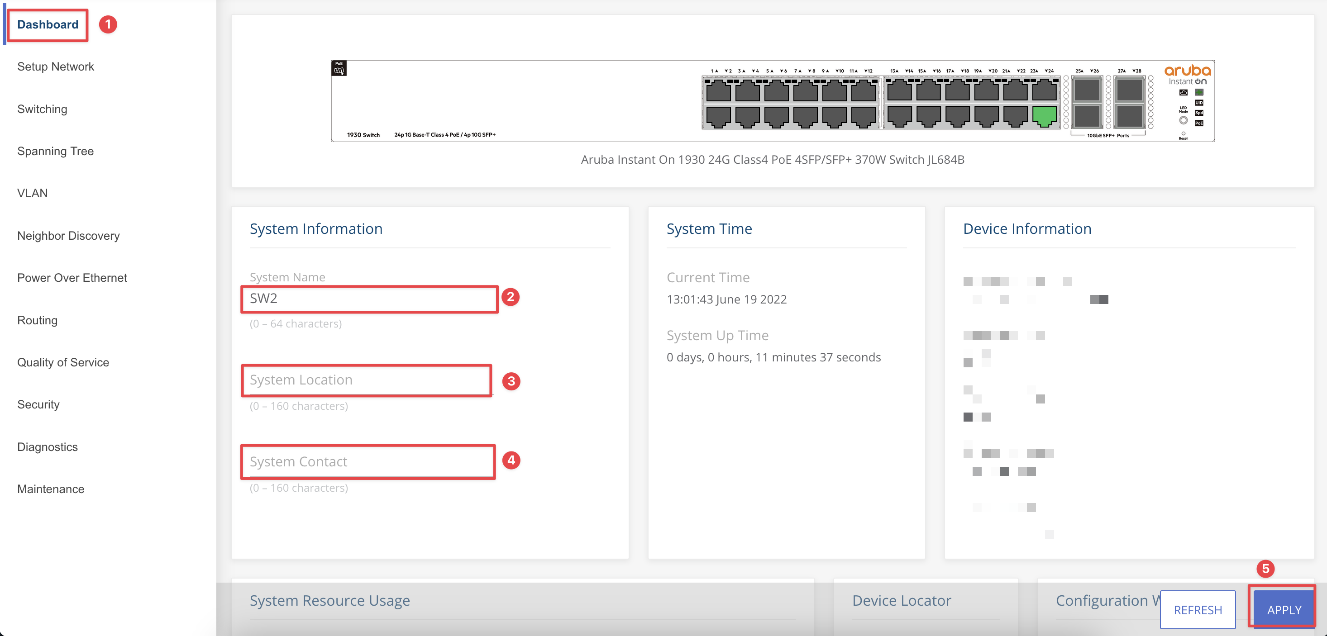This screenshot has height=636, width=1327.
Task: Click the '1930 Switch' label on graphic
Action: click(363, 135)
